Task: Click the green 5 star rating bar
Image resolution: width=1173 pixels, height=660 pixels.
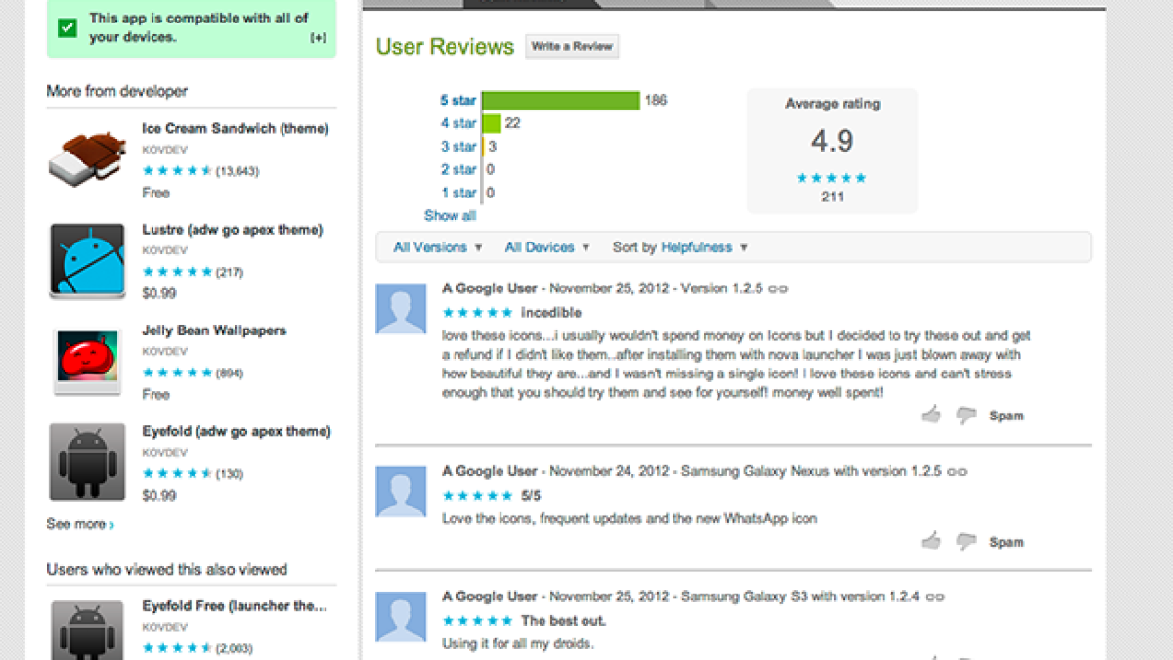Action: click(561, 100)
